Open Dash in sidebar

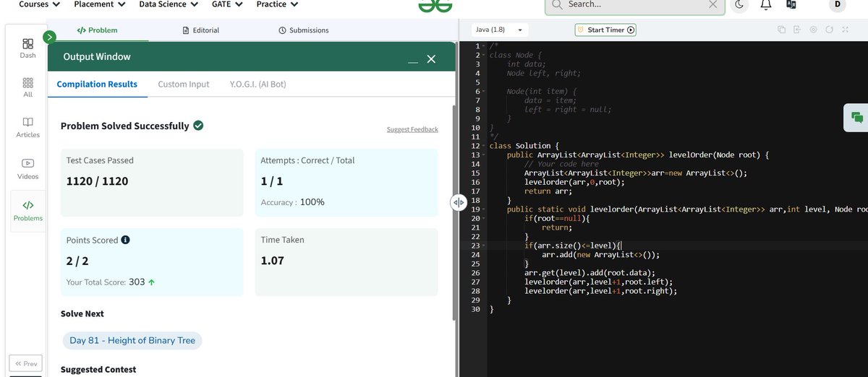click(x=27, y=48)
